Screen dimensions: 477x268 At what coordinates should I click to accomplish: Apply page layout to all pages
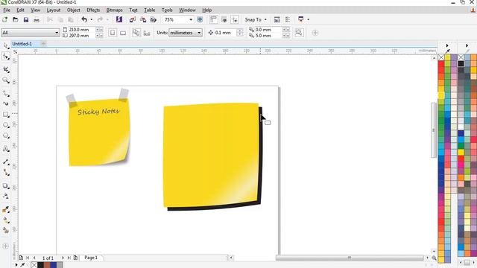point(136,33)
